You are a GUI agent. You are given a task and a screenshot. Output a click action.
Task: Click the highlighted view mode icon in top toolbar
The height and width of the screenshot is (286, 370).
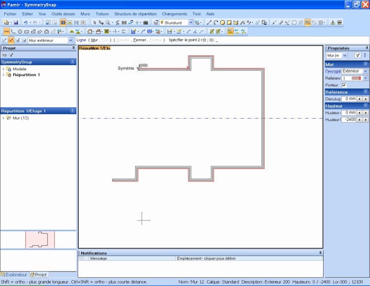[63, 22]
